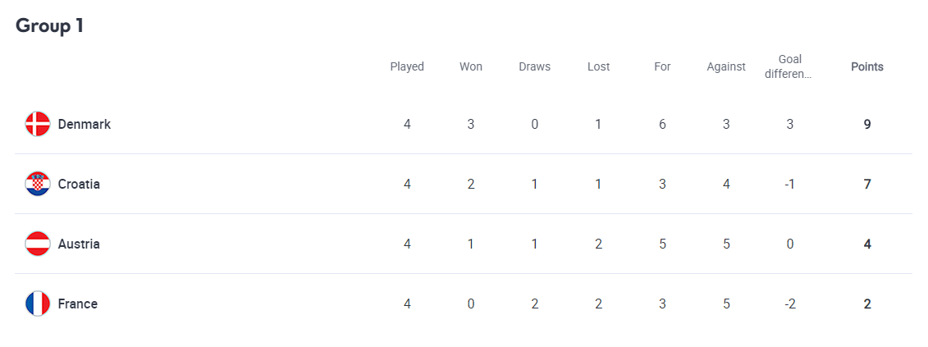Screen dimensions: 928x347
Task: Click the truncated Goal difference header
Action: [790, 66]
